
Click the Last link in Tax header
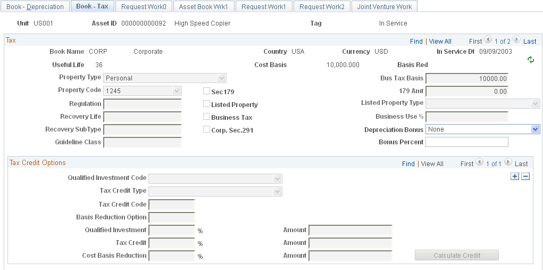[x=530, y=41]
